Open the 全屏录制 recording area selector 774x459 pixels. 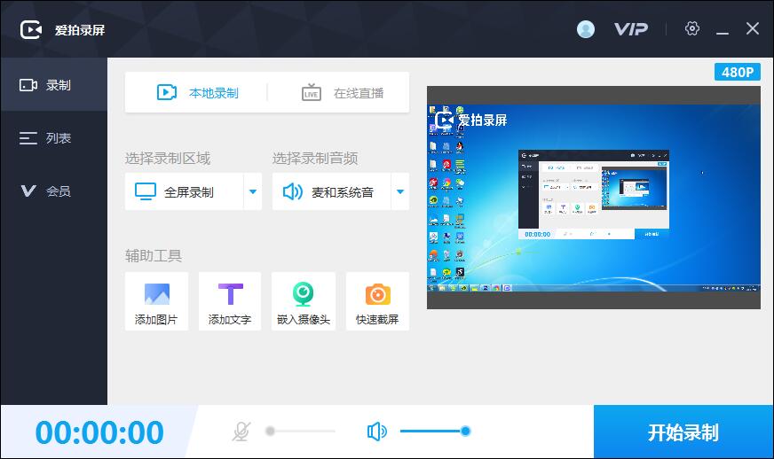coord(184,191)
